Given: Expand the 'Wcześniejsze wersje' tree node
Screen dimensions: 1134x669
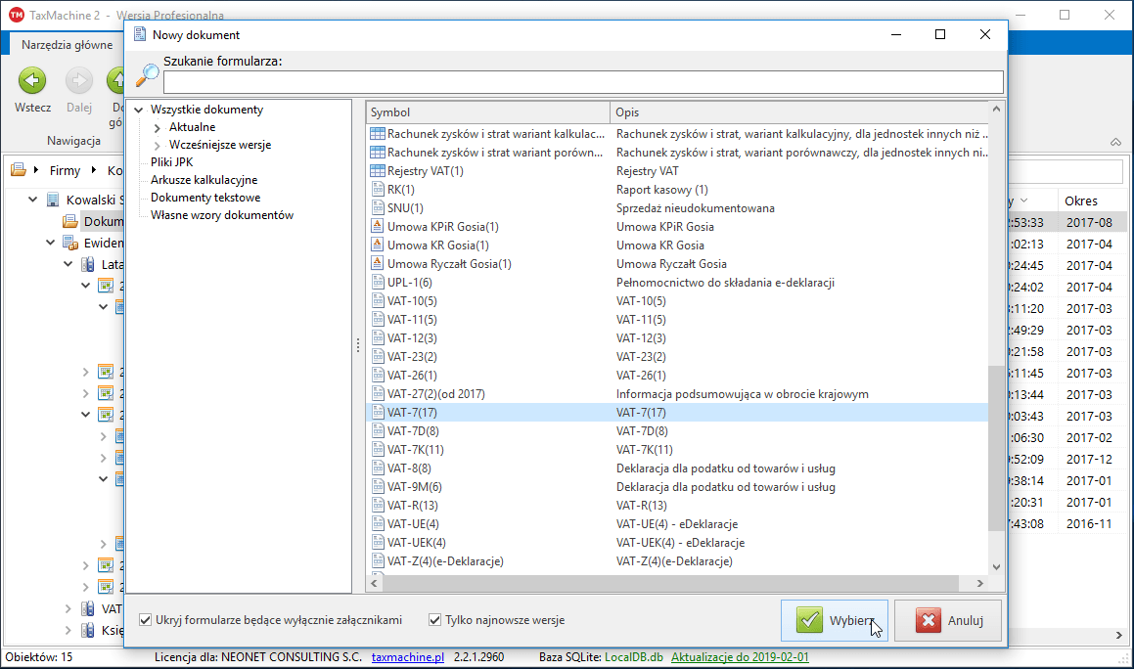Looking at the screenshot, I should click(x=158, y=145).
